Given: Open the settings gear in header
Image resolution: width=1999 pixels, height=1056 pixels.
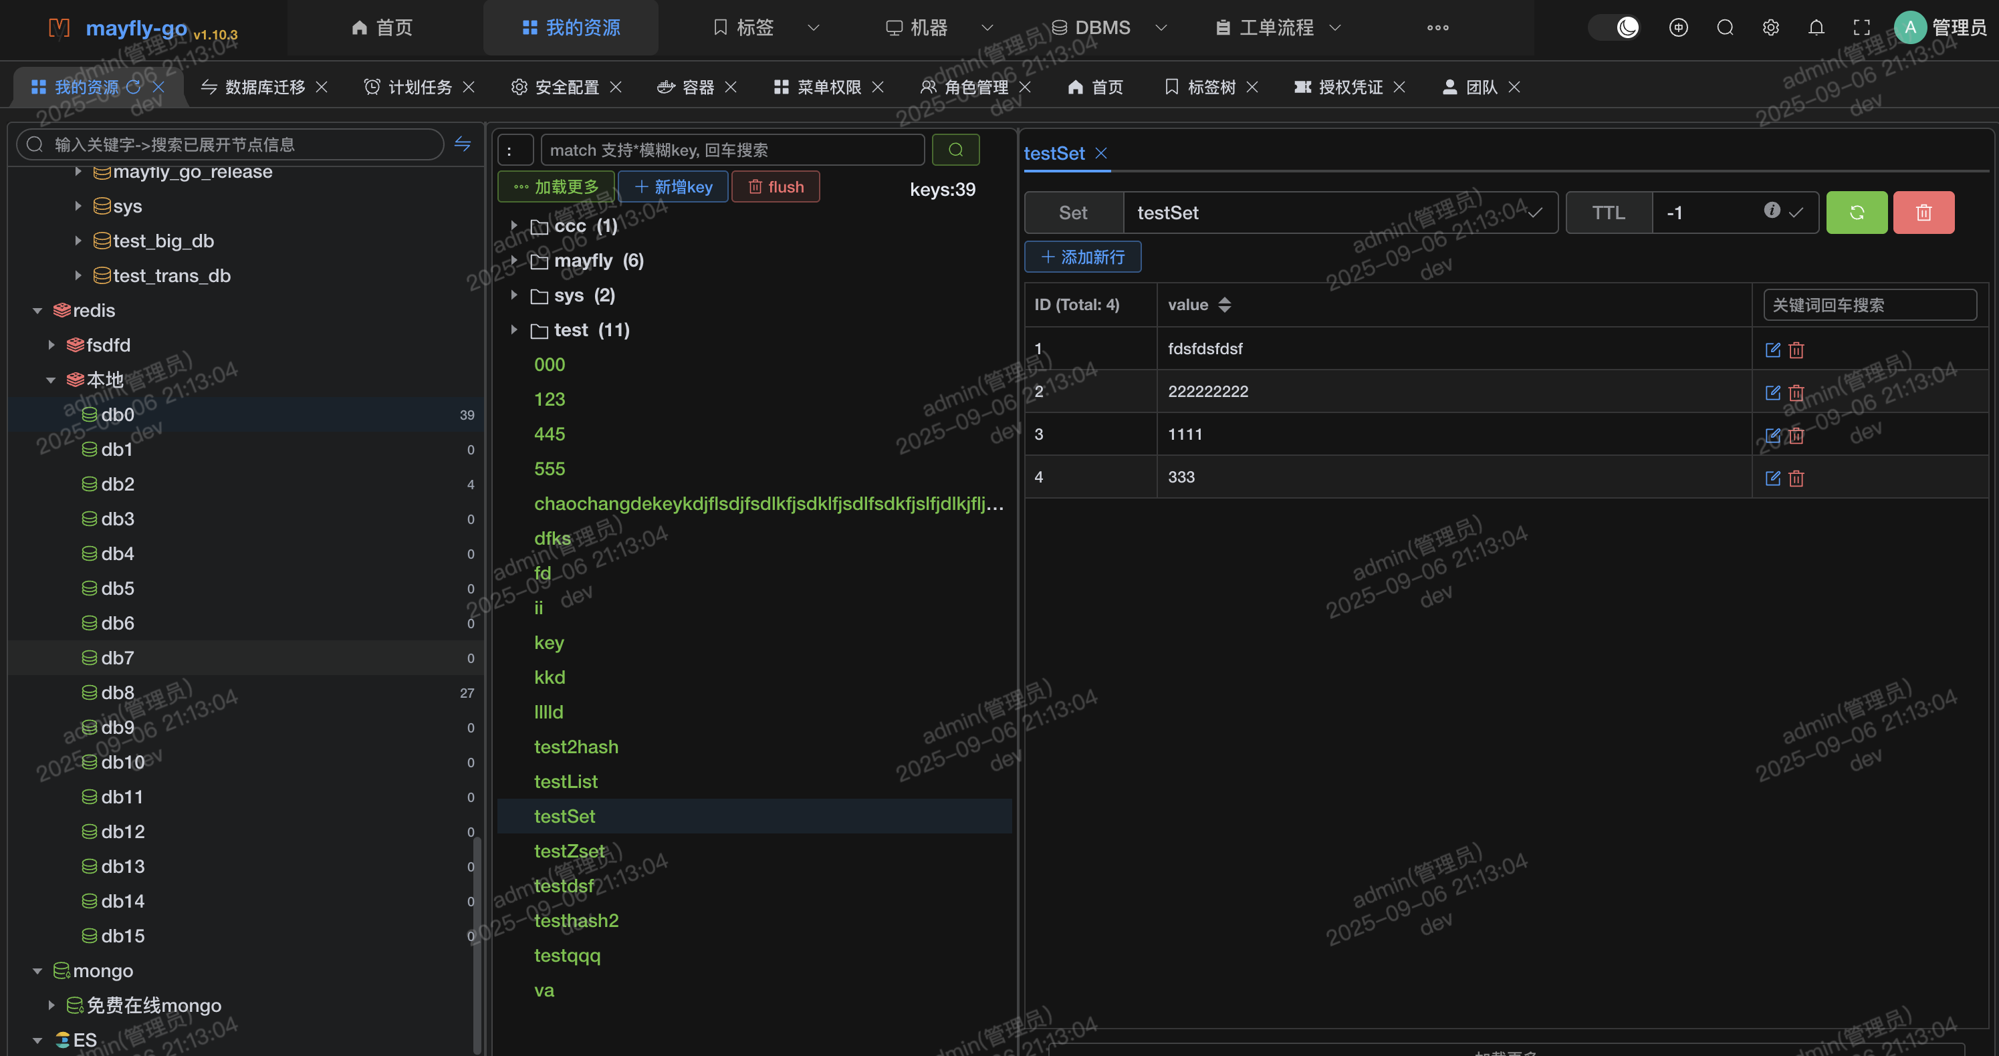Looking at the screenshot, I should pos(1770,28).
